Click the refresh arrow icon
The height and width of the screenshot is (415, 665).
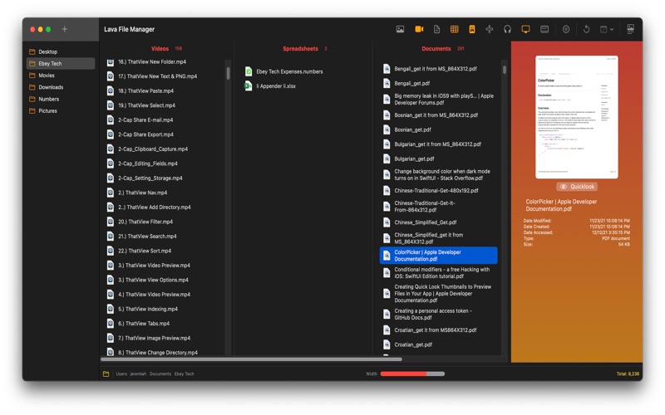[x=586, y=29]
